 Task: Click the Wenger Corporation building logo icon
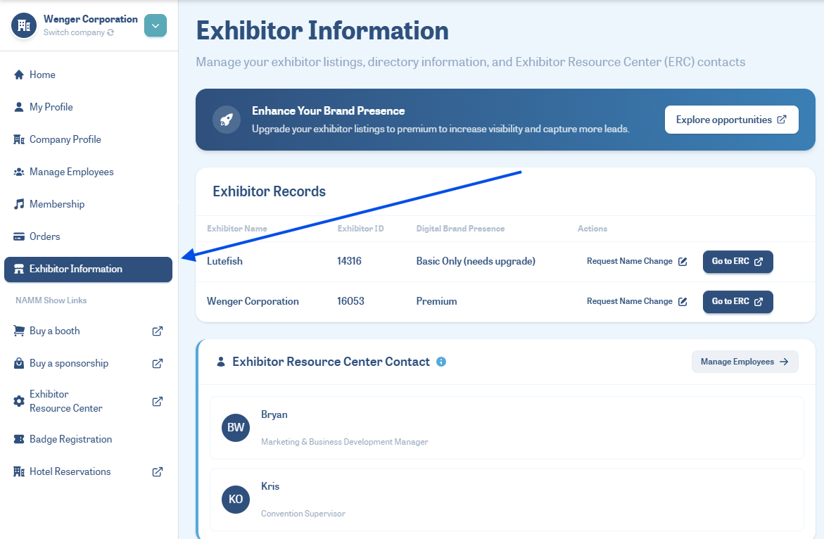point(24,25)
